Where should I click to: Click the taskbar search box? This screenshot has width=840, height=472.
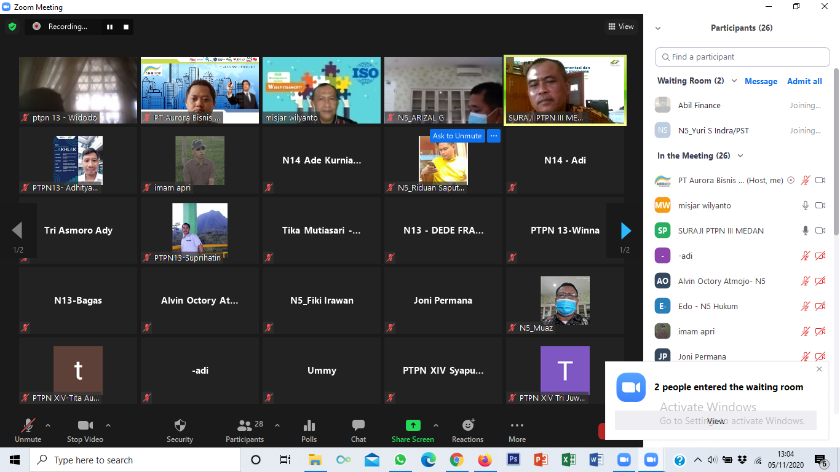(x=135, y=460)
